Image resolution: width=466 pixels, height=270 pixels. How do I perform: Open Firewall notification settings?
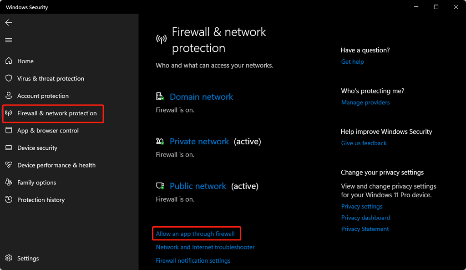193,260
